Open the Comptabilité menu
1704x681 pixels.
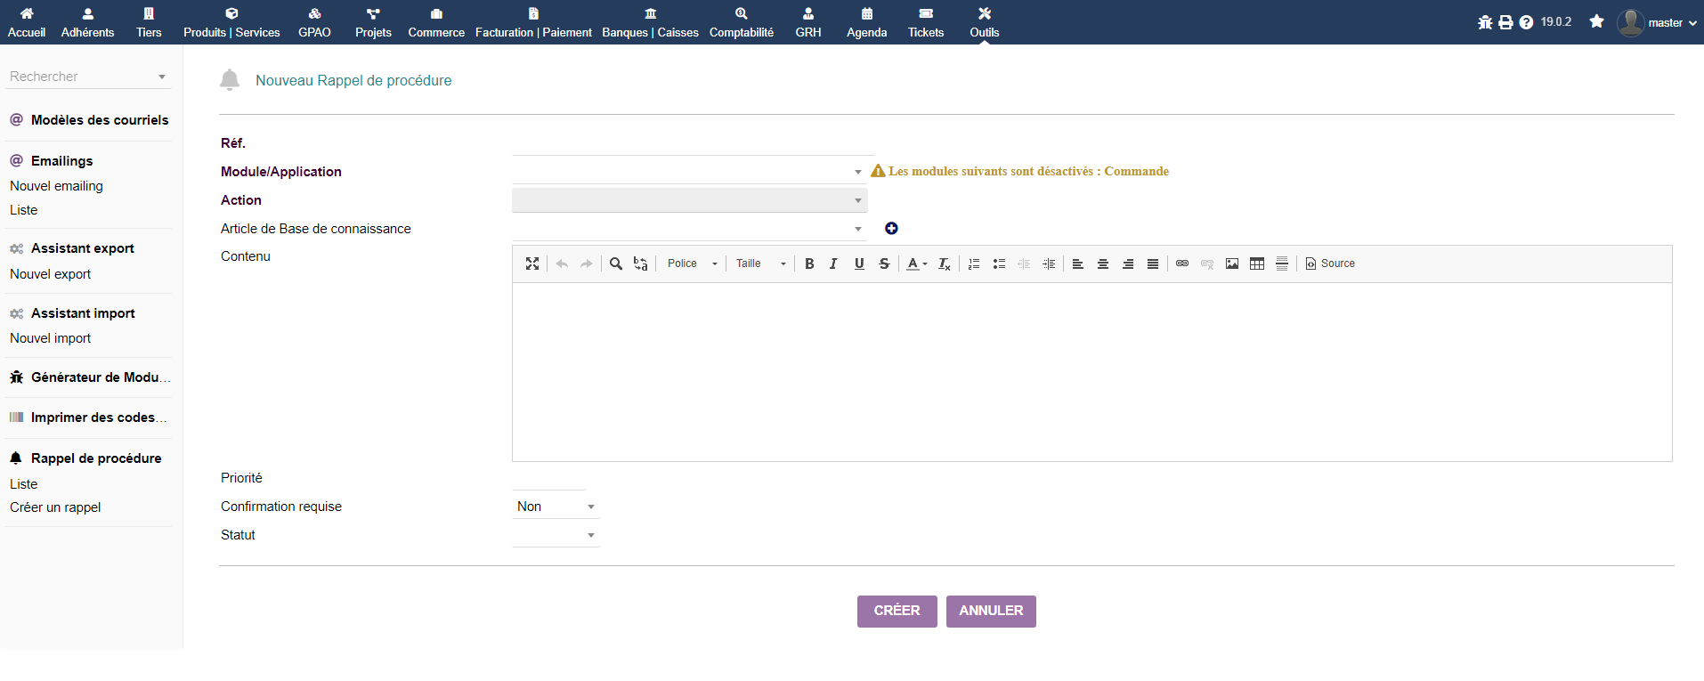point(742,22)
